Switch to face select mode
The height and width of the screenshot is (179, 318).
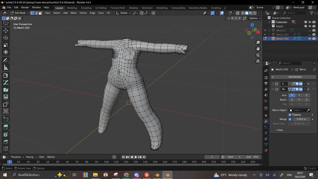click(x=40, y=13)
